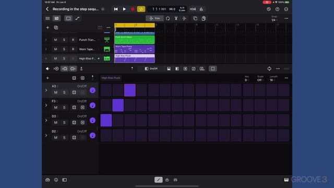Open the pattern Scale Off menu

260,78
